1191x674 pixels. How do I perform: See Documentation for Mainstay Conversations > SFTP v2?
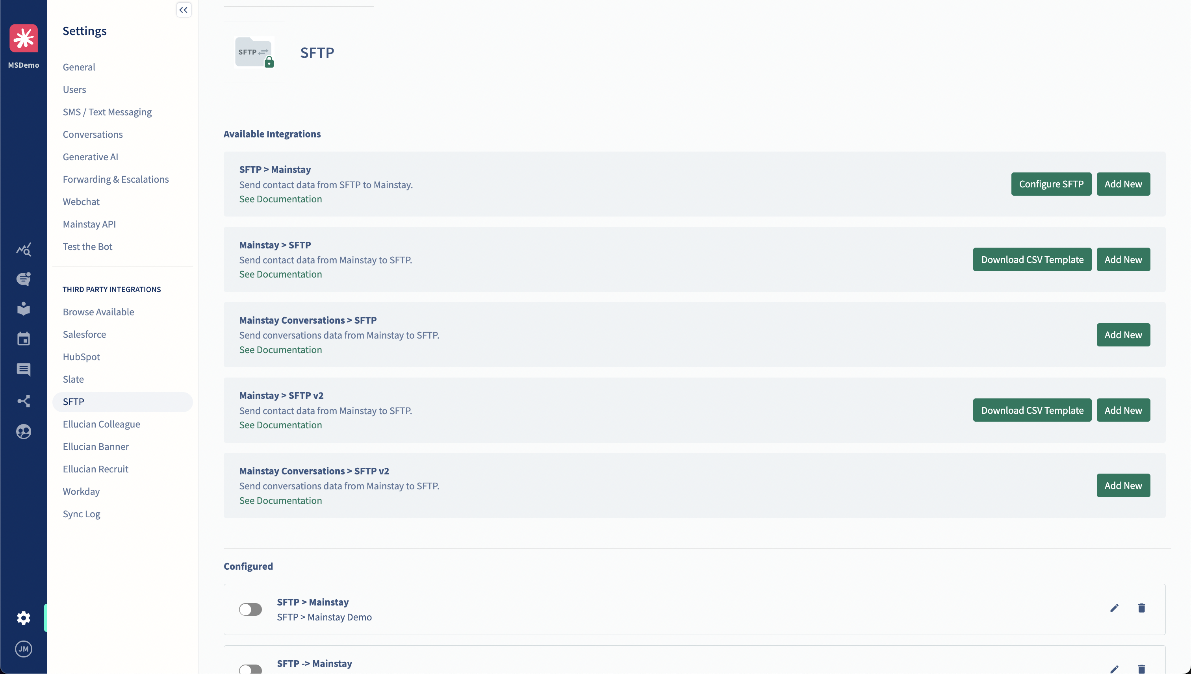click(x=280, y=500)
